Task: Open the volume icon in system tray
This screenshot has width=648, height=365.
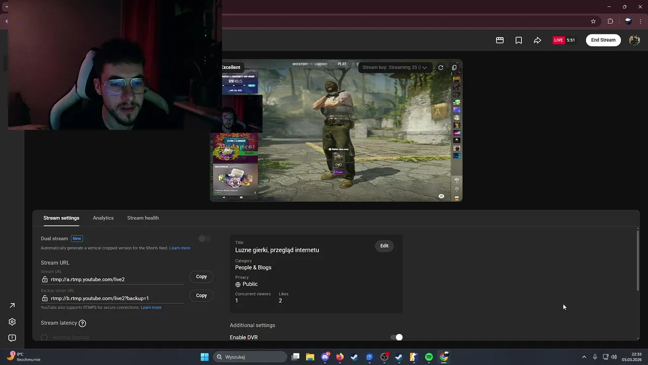Action: [614, 357]
